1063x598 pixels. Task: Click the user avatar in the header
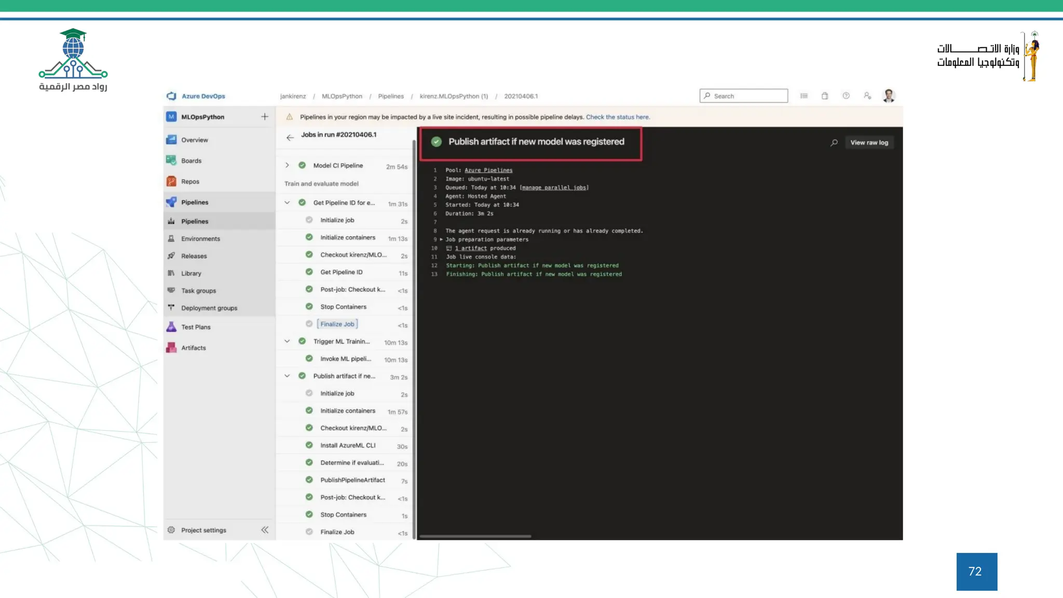(889, 96)
